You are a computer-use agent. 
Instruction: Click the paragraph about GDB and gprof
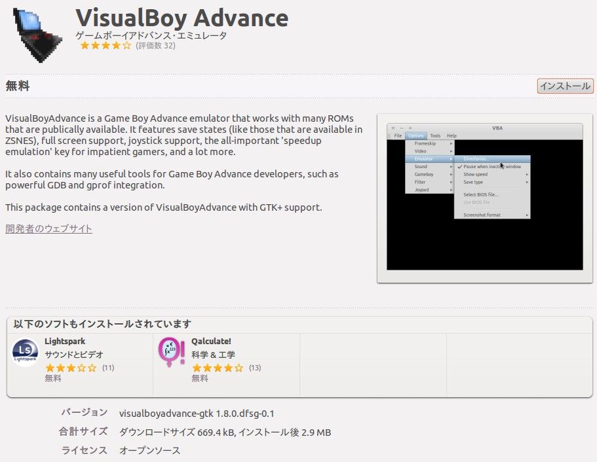(172, 179)
